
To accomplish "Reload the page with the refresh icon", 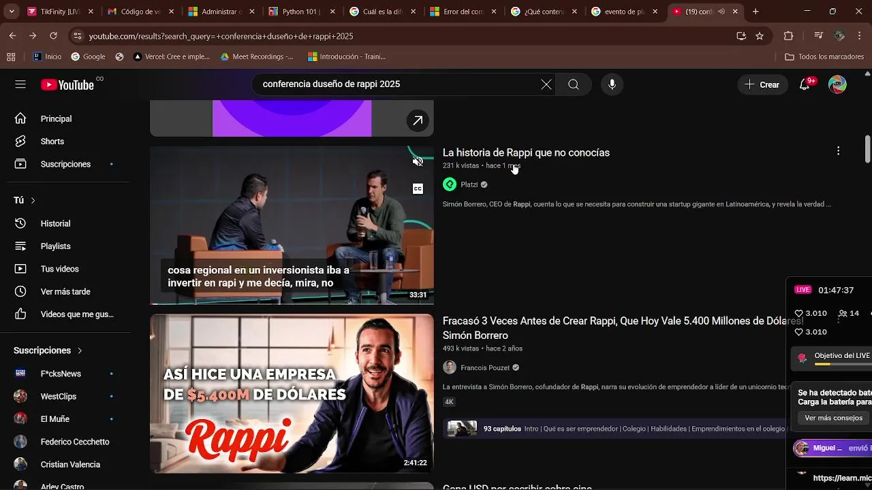I will click(53, 36).
